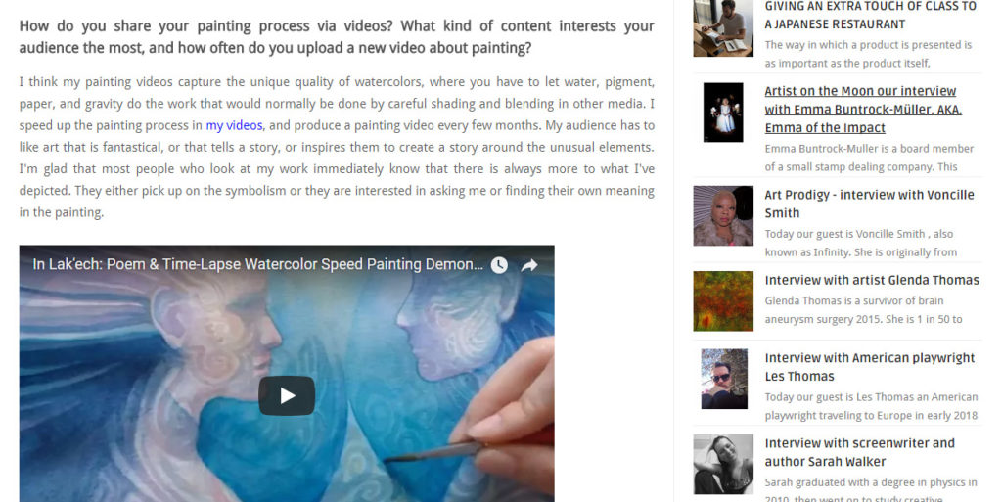The height and width of the screenshot is (502, 1002).
Task: Click man-at-laptop restaurant article thumbnail
Action: click(x=723, y=28)
